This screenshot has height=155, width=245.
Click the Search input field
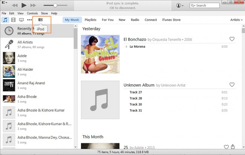click(x=205, y=6)
